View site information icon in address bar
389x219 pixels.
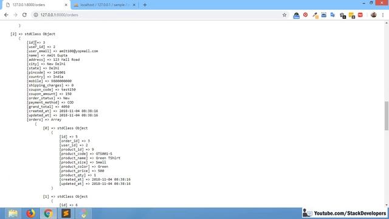pos(36,15)
